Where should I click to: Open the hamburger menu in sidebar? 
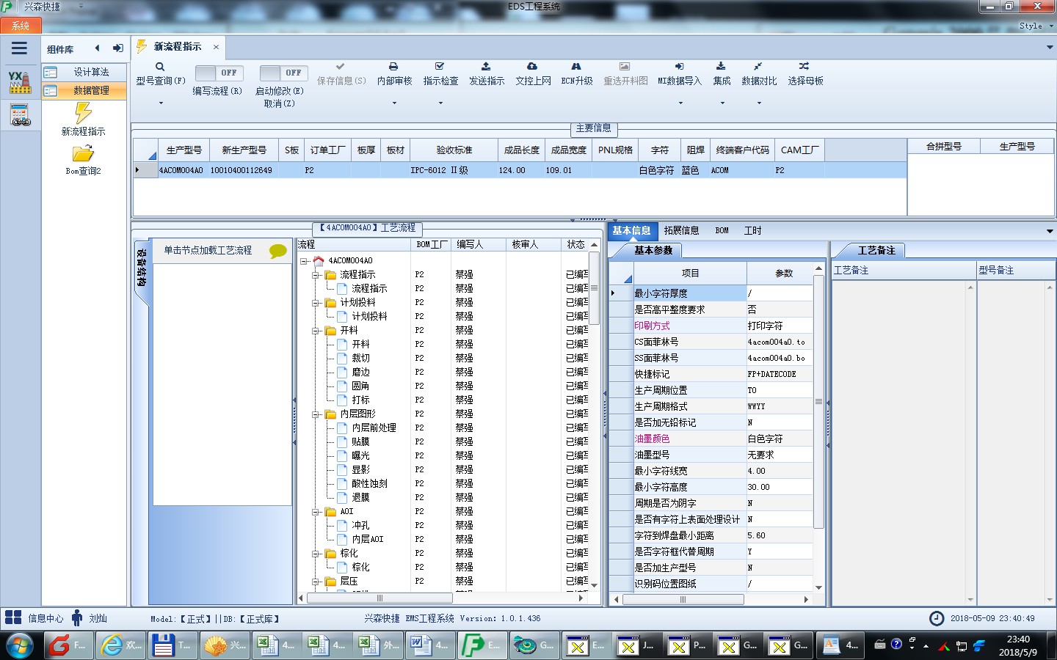click(19, 48)
